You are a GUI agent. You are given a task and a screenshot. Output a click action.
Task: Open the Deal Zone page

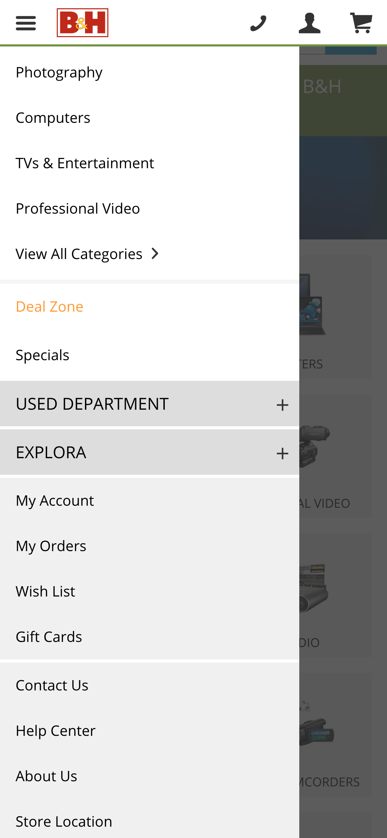pos(49,306)
